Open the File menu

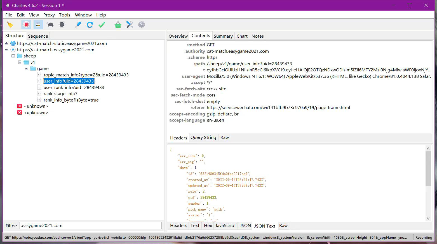(x=9, y=15)
